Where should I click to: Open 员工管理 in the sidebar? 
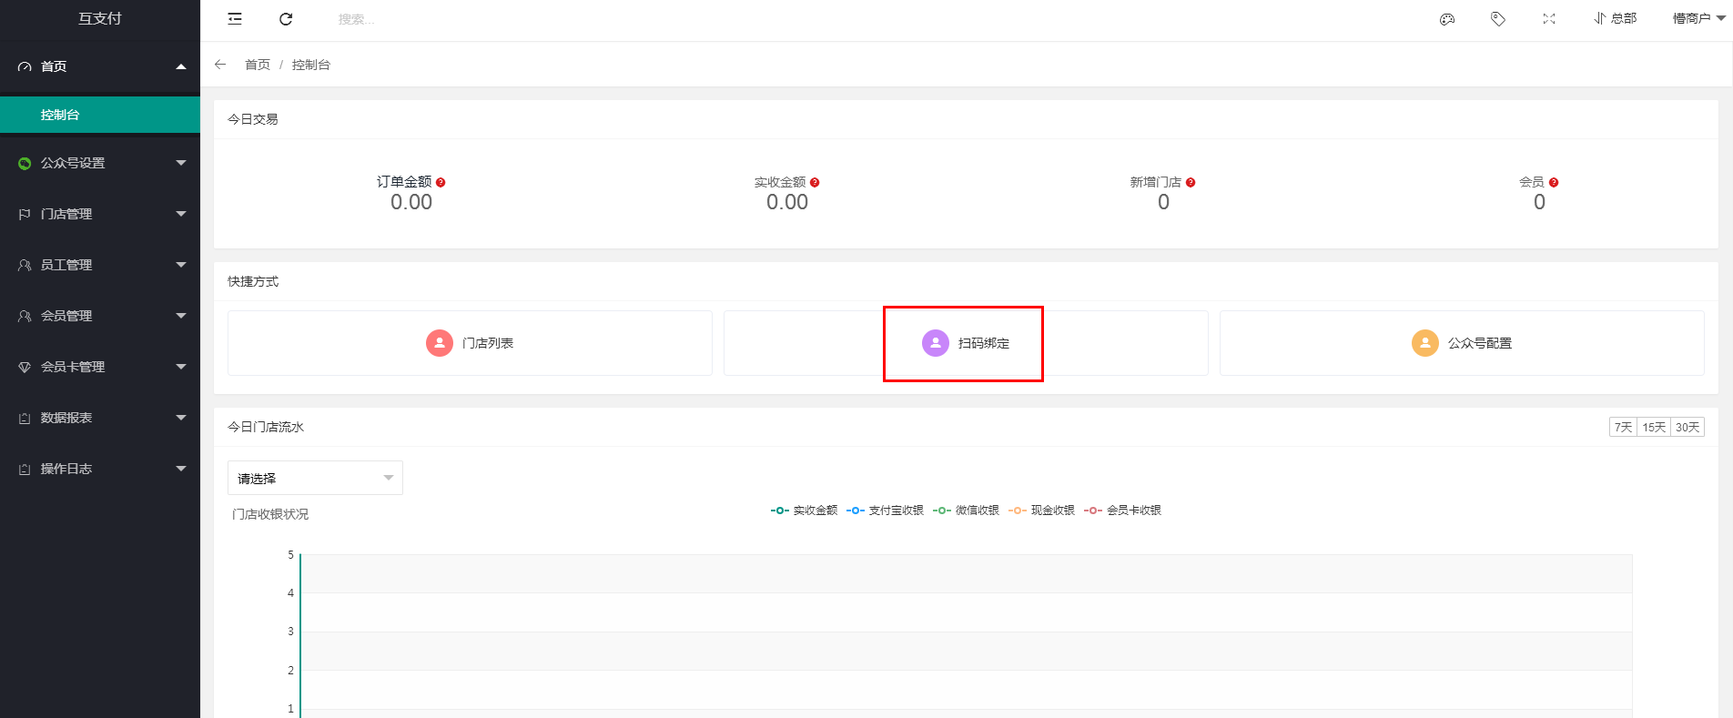(x=100, y=265)
